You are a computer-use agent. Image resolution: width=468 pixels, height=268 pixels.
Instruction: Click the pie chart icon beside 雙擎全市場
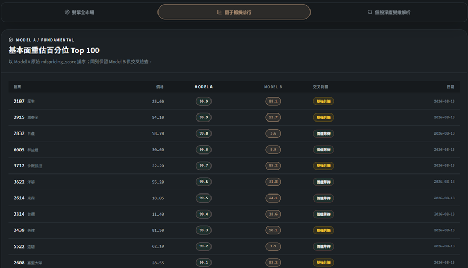(67, 12)
